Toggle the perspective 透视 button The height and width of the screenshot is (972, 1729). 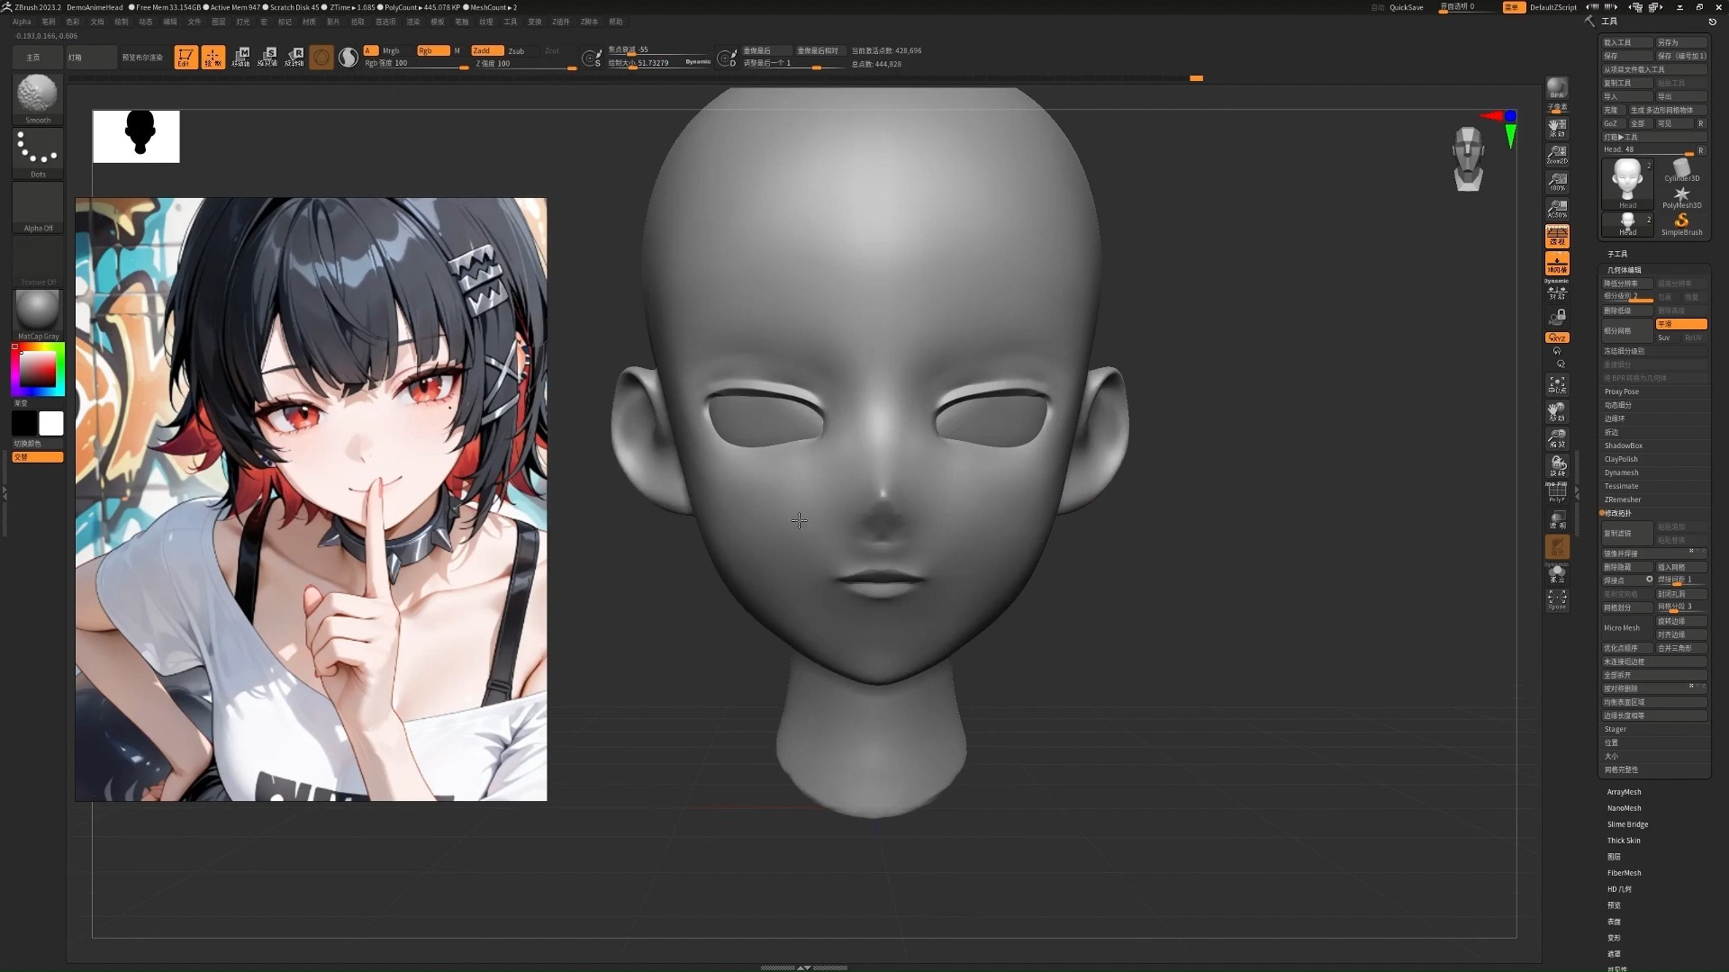point(1557,237)
